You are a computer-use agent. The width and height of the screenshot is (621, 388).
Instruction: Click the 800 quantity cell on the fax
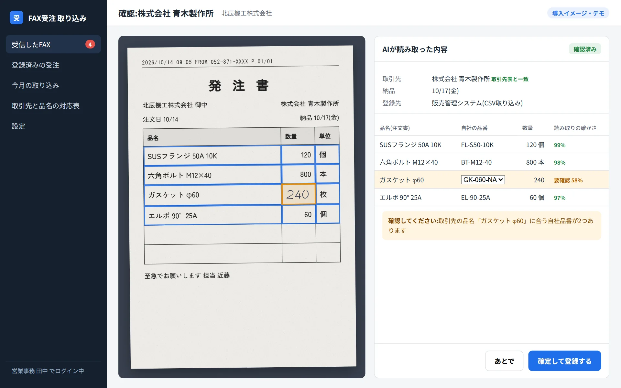[x=298, y=174]
